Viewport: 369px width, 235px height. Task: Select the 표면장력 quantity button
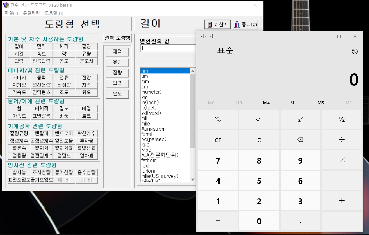[42, 116]
